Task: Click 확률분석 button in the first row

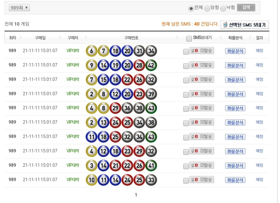Action: 235,51
